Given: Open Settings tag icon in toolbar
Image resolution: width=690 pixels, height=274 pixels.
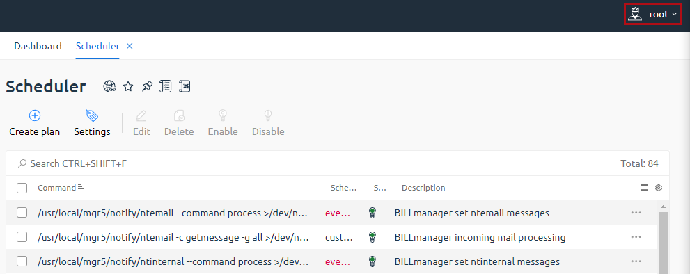Looking at the screenshot, I should point(92,115).
